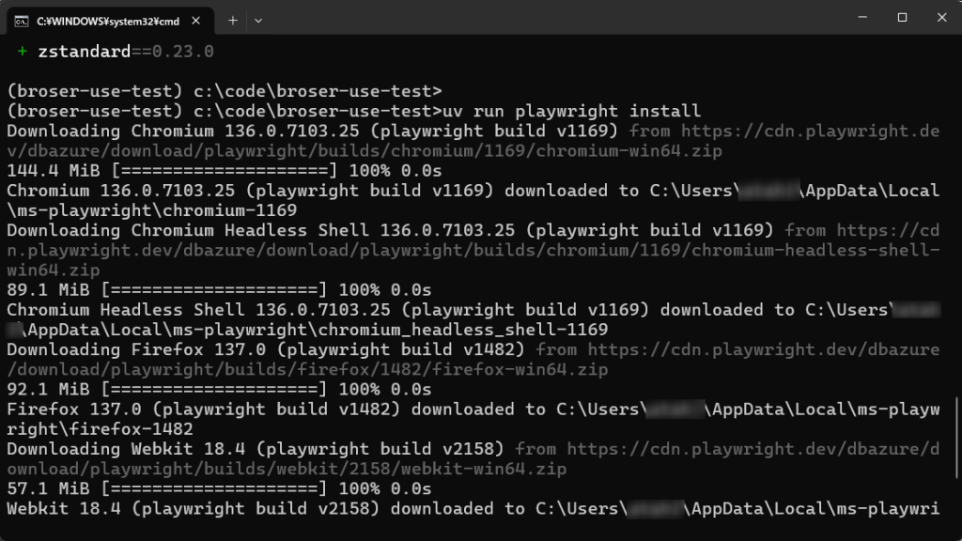Expand the new tab profile dropdown chevron

click(x=258, y=21)
